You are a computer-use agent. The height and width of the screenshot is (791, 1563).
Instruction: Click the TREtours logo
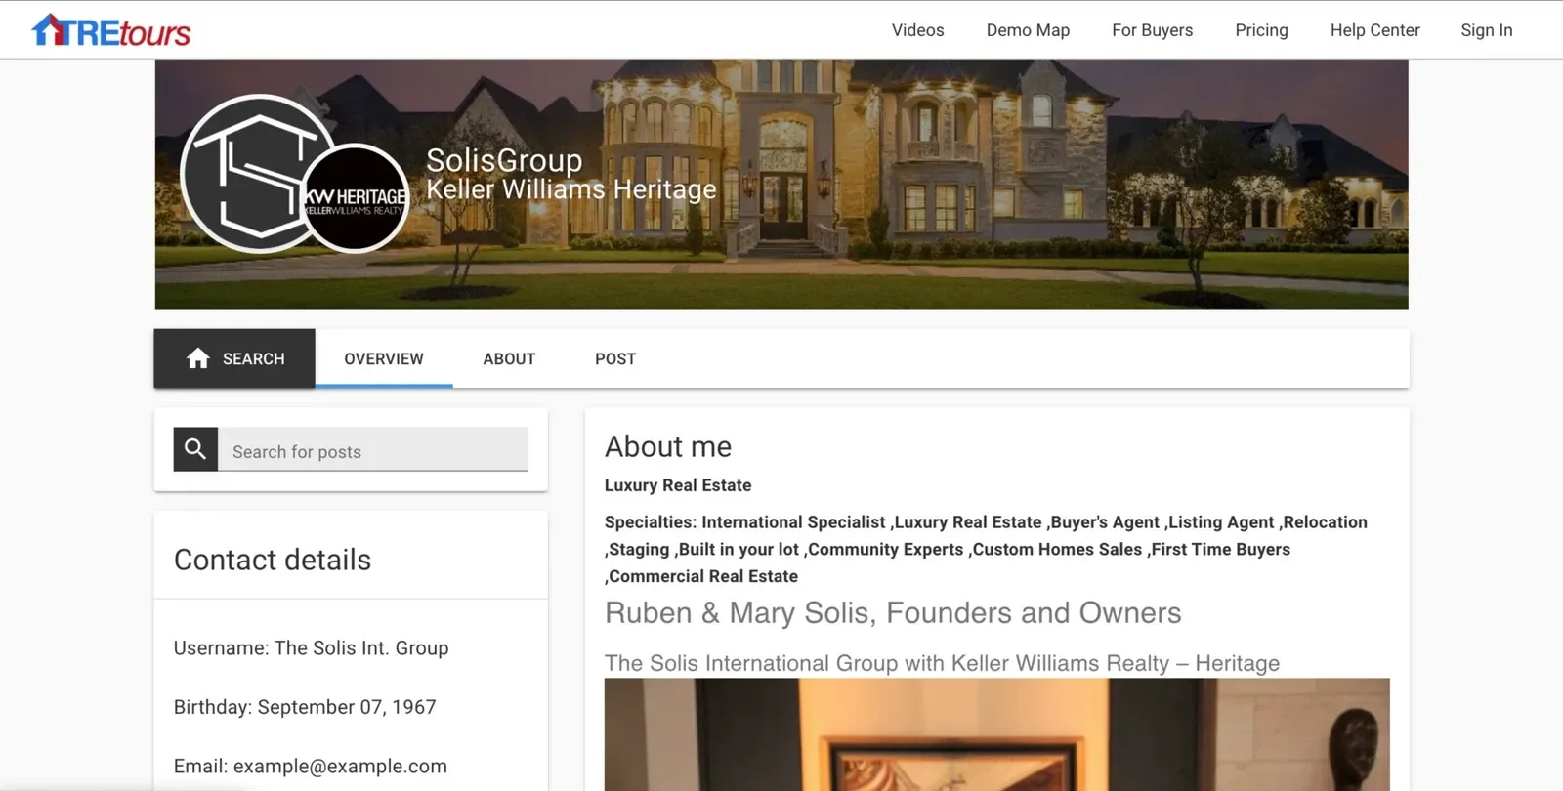click(111, 30)
